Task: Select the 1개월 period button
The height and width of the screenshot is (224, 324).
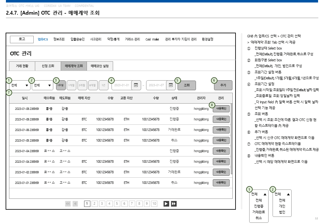Action: pos(71,85)
